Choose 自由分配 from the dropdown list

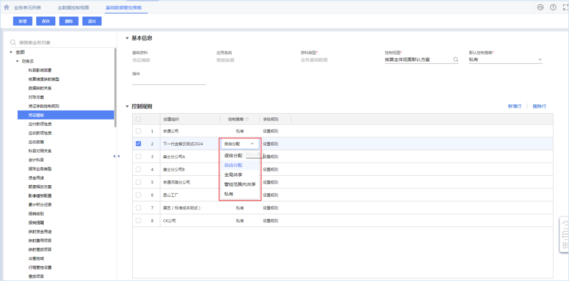click(x=240, y=165)
